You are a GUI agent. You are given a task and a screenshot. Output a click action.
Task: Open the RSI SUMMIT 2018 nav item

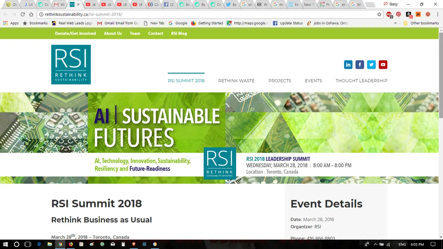coord(186,81)
